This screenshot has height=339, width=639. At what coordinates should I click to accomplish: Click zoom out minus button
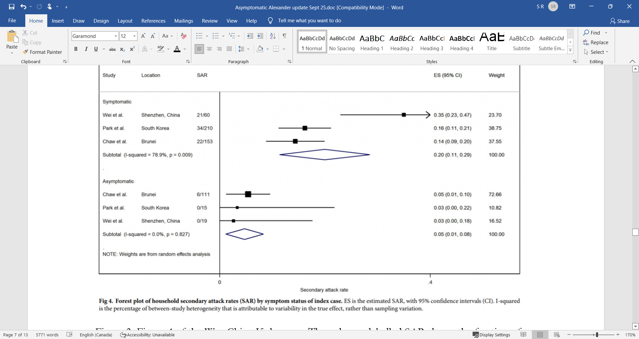point(569,335)
